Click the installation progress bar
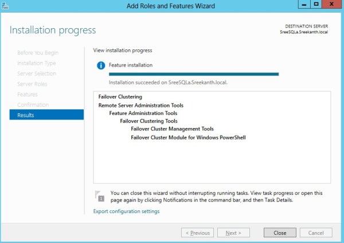Screen dimensions: 344x243 coord(194,74)
